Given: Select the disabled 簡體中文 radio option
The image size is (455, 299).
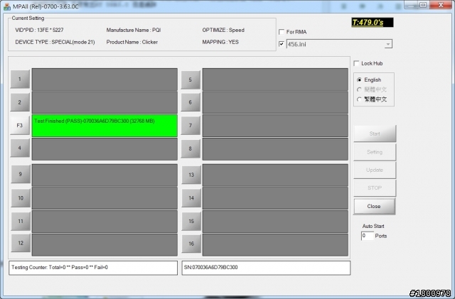Looking at the screenshot, I should click(359, 89).
